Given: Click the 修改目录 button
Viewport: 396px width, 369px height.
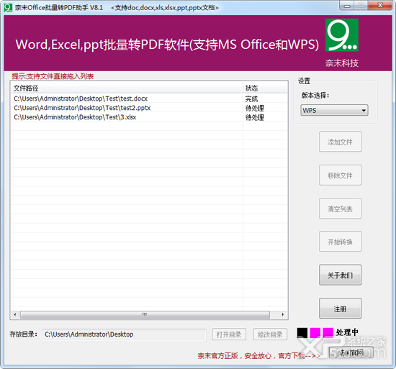Looking at the screenshot, I should (270, 334).
